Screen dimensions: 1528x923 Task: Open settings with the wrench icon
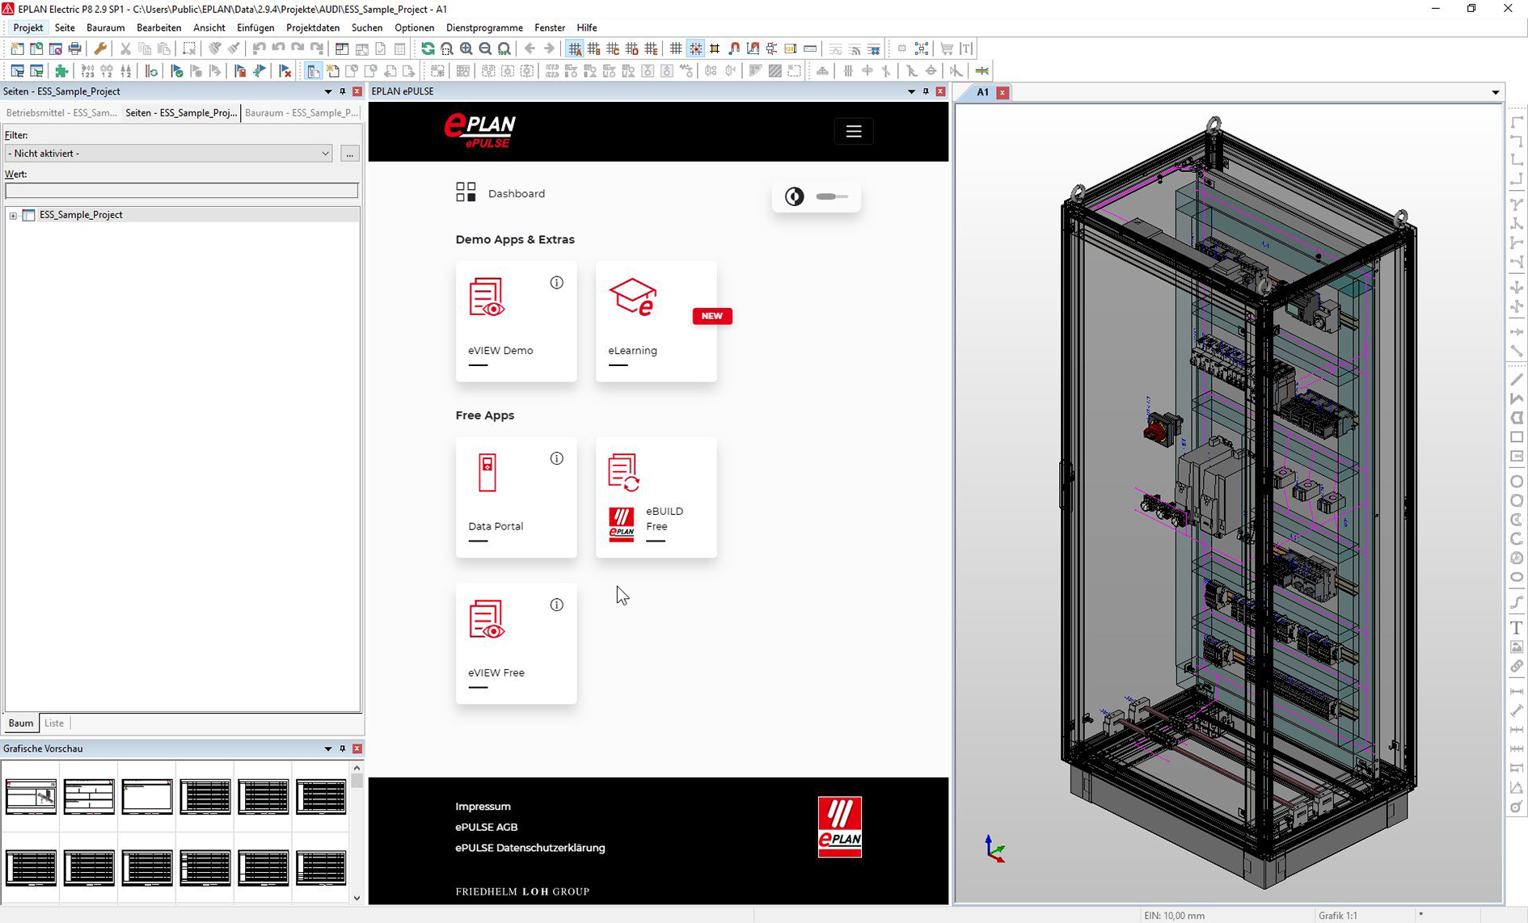pos(100,49)
